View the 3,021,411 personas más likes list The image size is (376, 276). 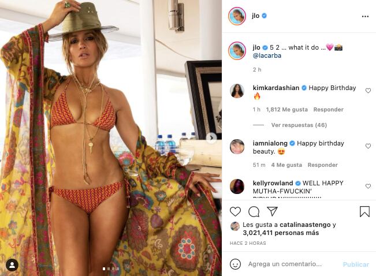281,233
